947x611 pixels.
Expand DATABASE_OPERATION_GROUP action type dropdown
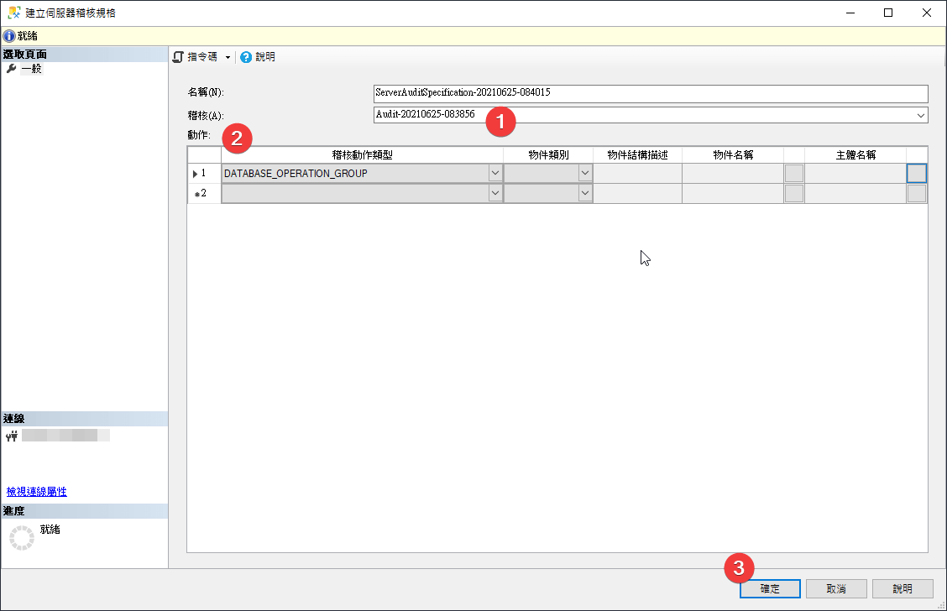coord(494,174)
